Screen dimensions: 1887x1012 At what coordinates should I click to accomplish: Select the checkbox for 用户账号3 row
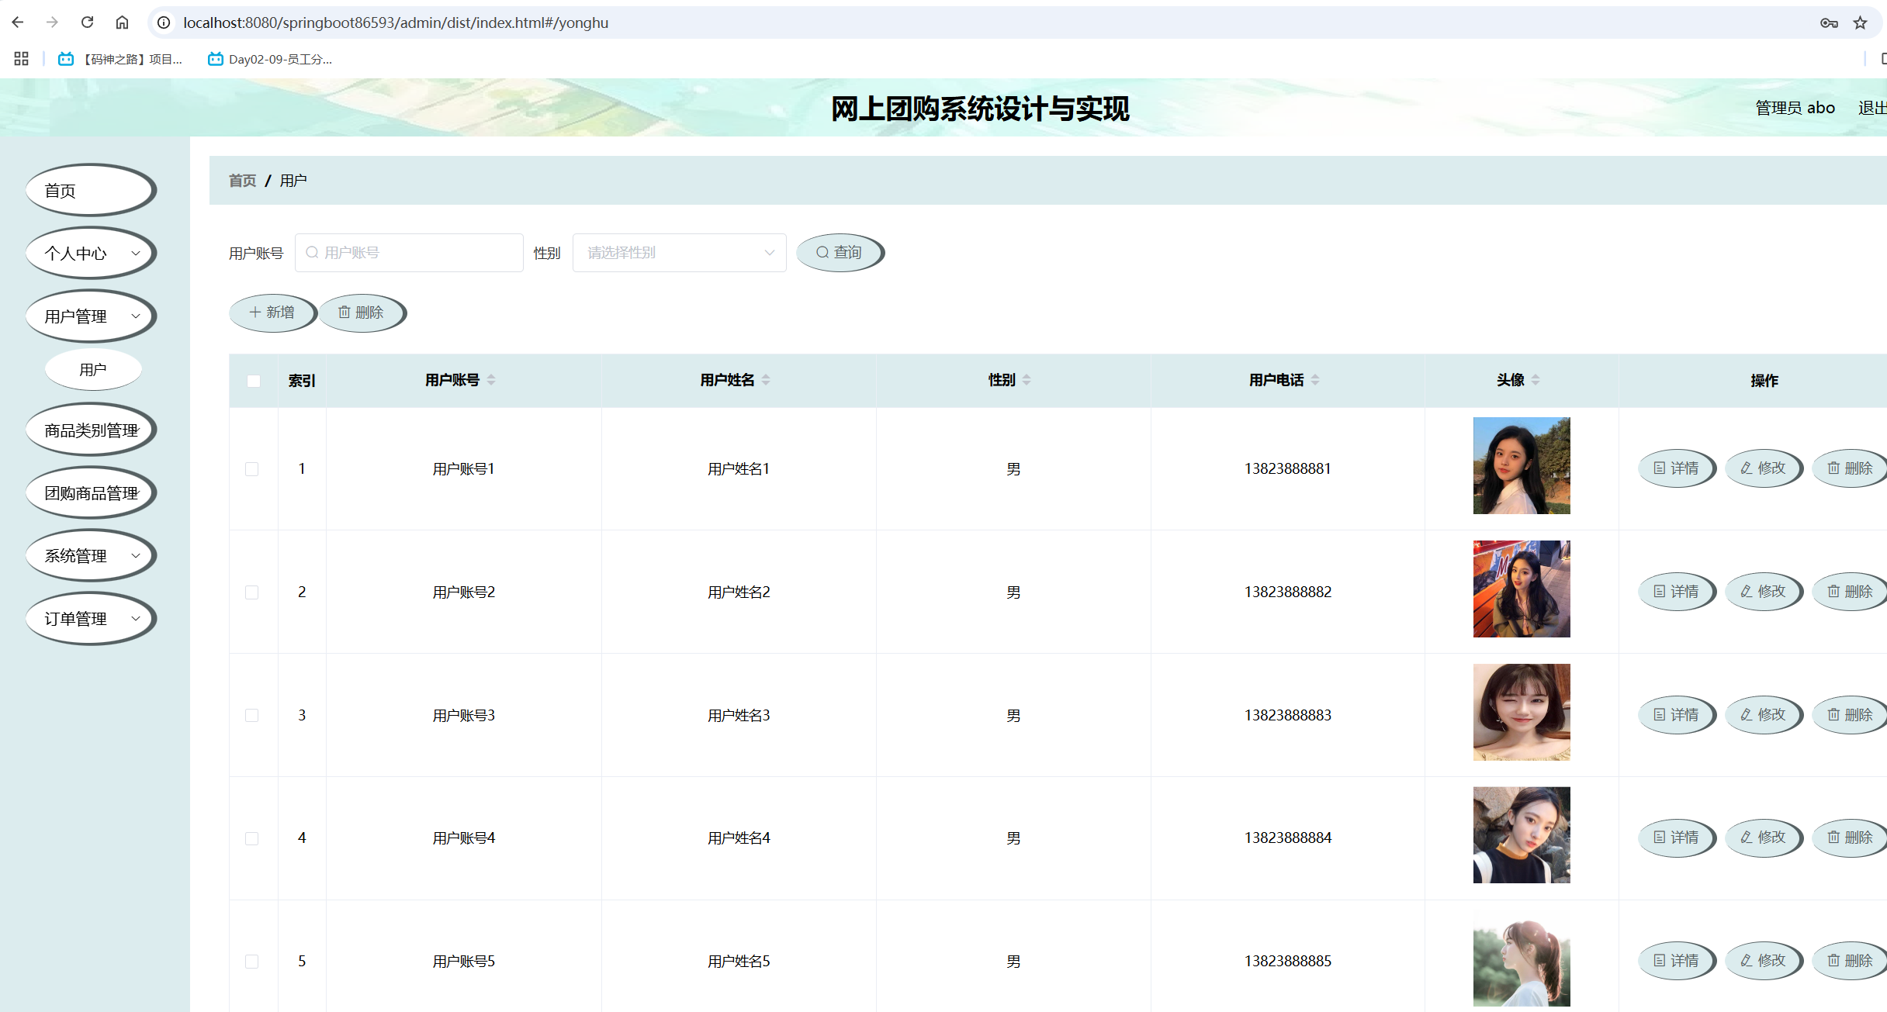(252, 715)
